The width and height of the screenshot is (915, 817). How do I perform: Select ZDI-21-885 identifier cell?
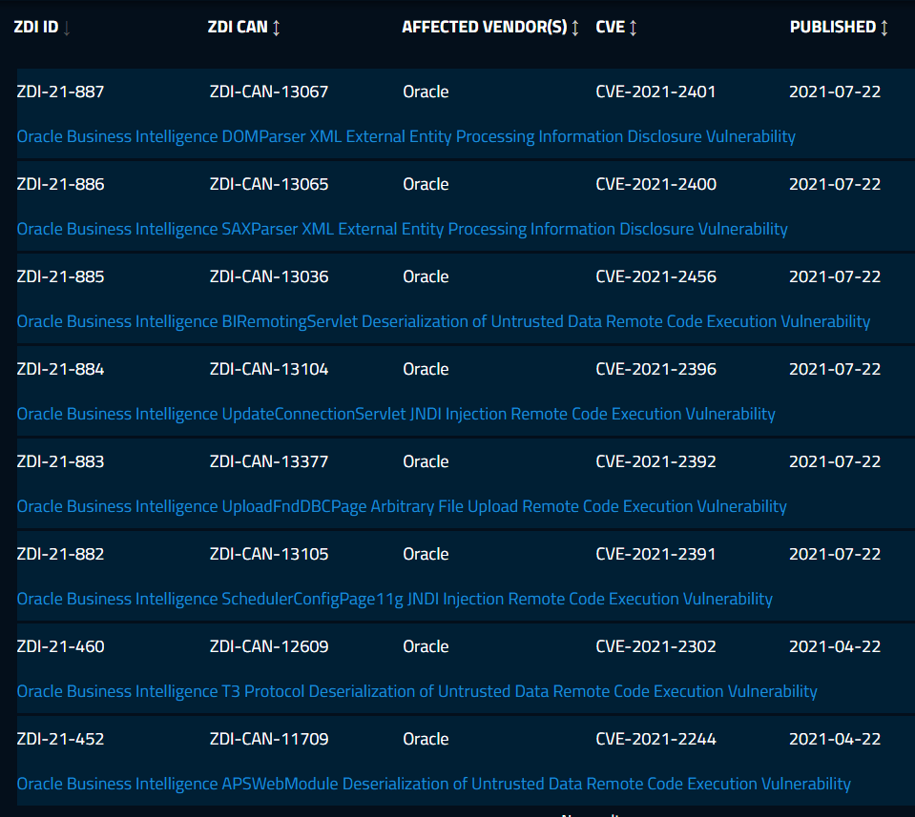pyautogui.click(x=61, y=276)
